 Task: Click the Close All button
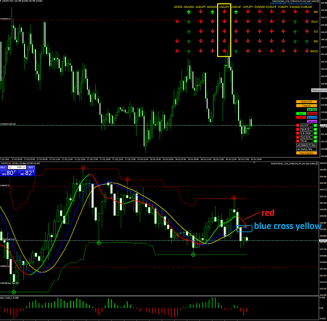(x=307, y=106)
